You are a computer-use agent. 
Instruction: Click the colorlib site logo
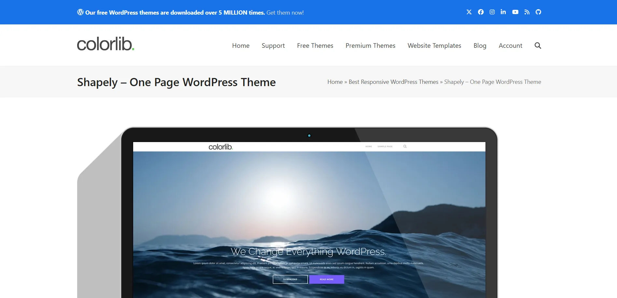(x=105, y=44)
